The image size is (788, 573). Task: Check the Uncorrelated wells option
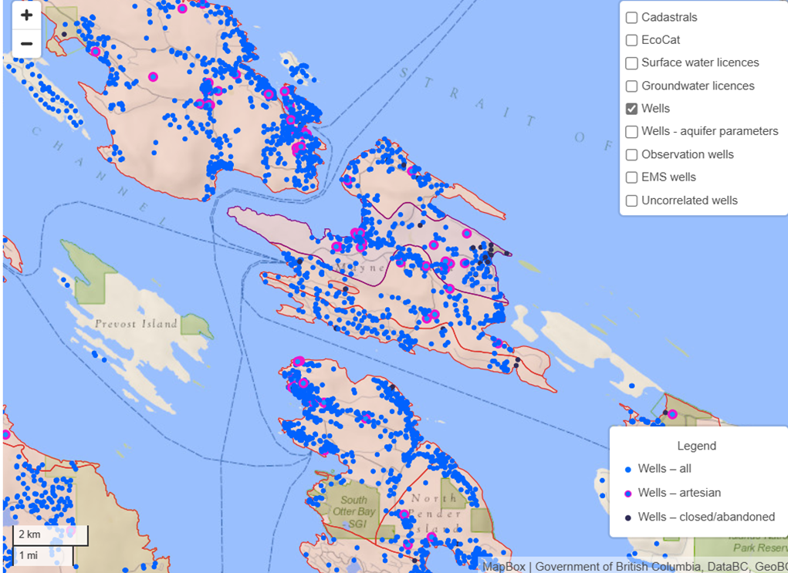(x=631, y=201)
